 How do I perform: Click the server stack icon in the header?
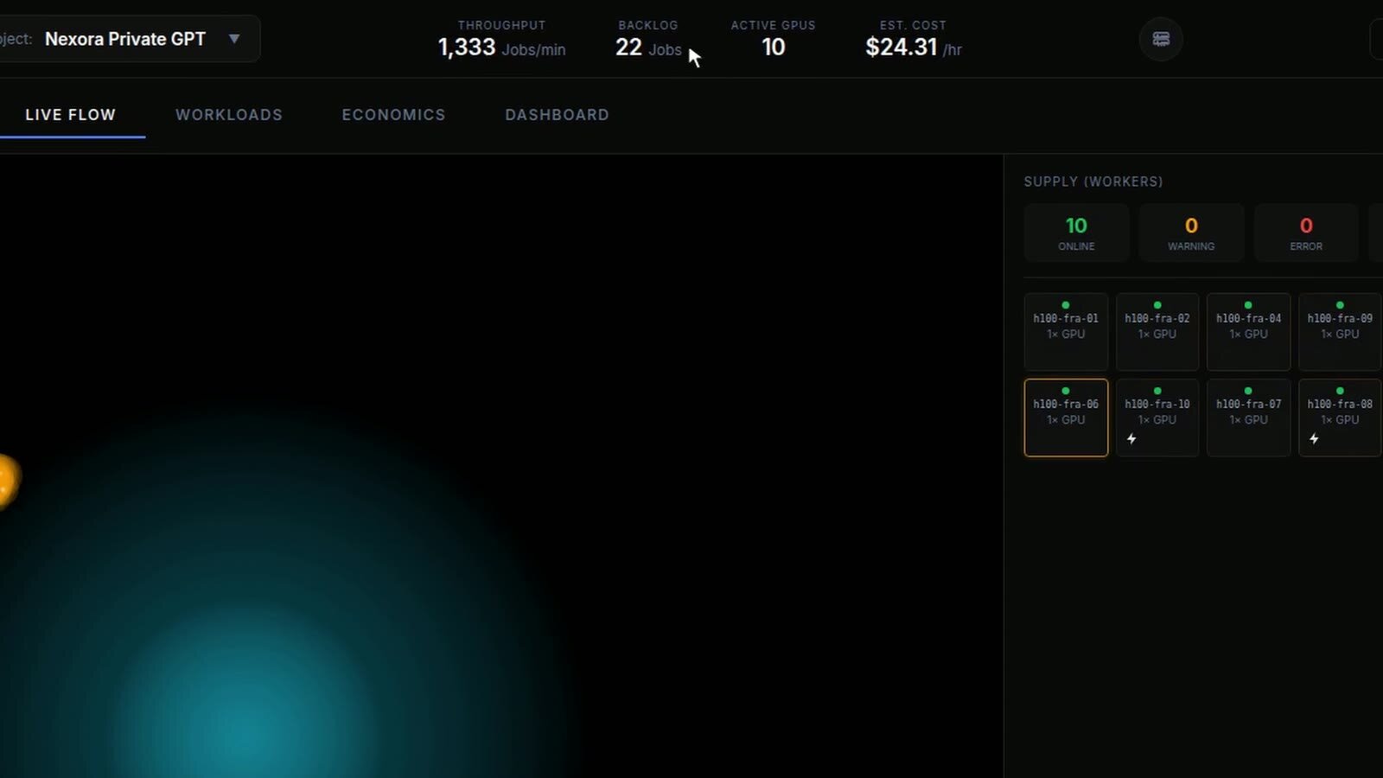click(1161, 39)
